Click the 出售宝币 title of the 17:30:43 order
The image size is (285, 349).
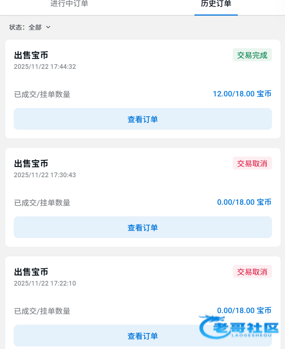pos(31,163)
